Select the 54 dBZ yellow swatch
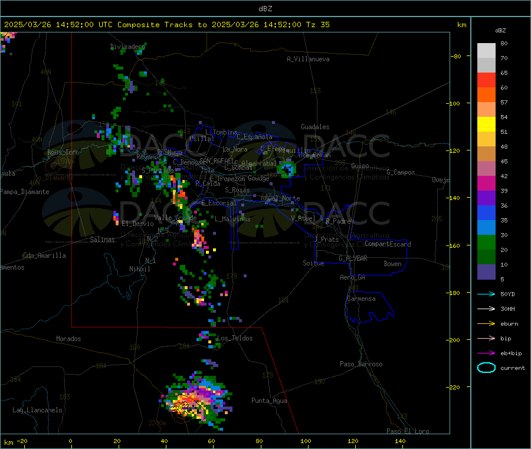531x449 pixels. coord(486,124)
